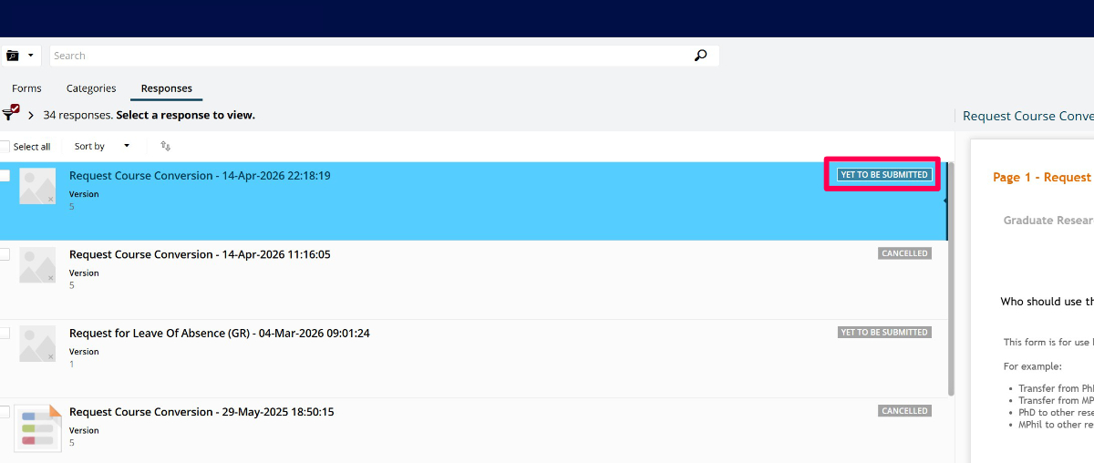The width and height of the screenshot is (1094, 463).
Task: Switch to the Forms tab
Action: pyautogui.click(x=26, y=88)
